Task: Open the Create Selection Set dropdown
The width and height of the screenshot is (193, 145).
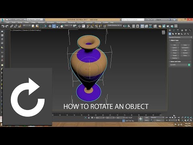Action: (x=115, y=25)
